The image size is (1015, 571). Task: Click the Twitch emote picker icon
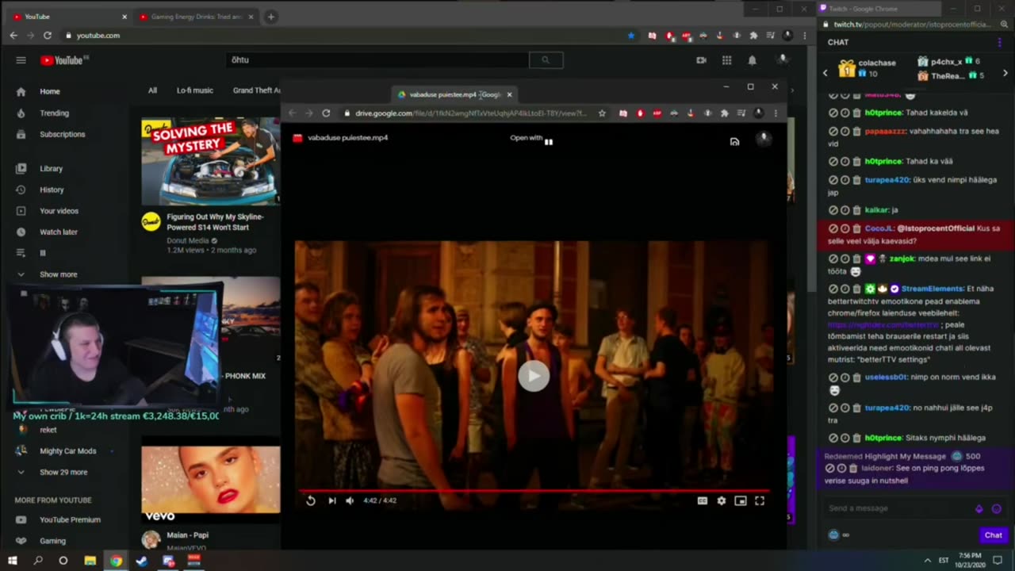tap(997, 509)
